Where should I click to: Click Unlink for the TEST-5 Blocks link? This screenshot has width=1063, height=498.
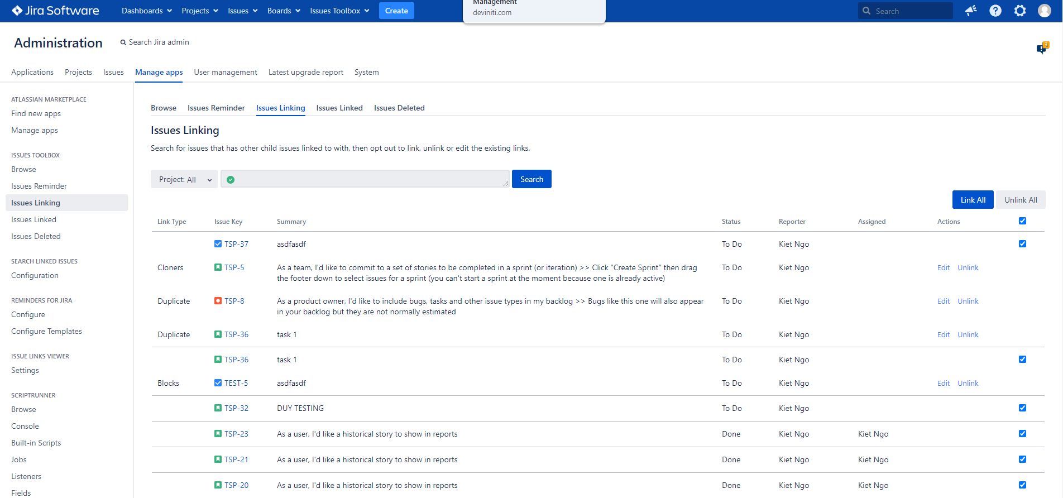coord(968,383)
